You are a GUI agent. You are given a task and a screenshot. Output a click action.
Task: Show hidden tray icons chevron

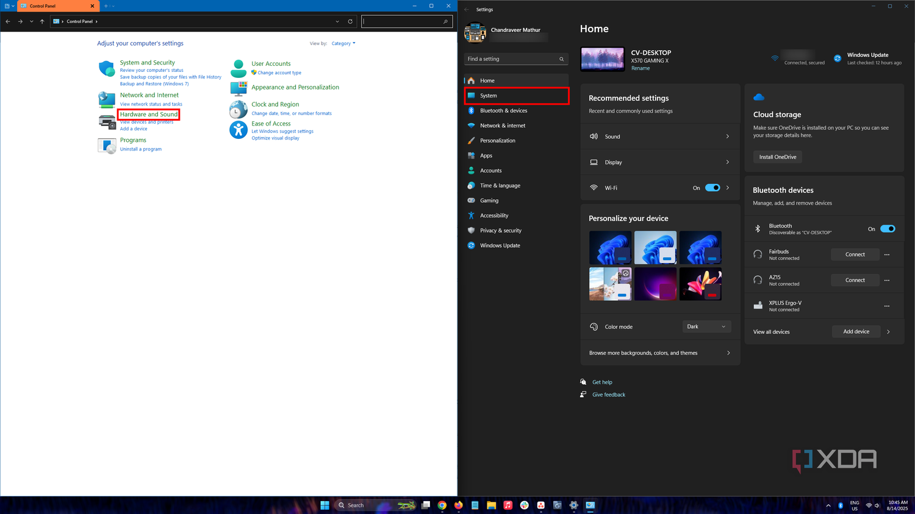coord(828,505)
